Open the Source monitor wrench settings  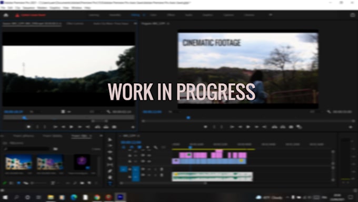[x=108, y=112]
